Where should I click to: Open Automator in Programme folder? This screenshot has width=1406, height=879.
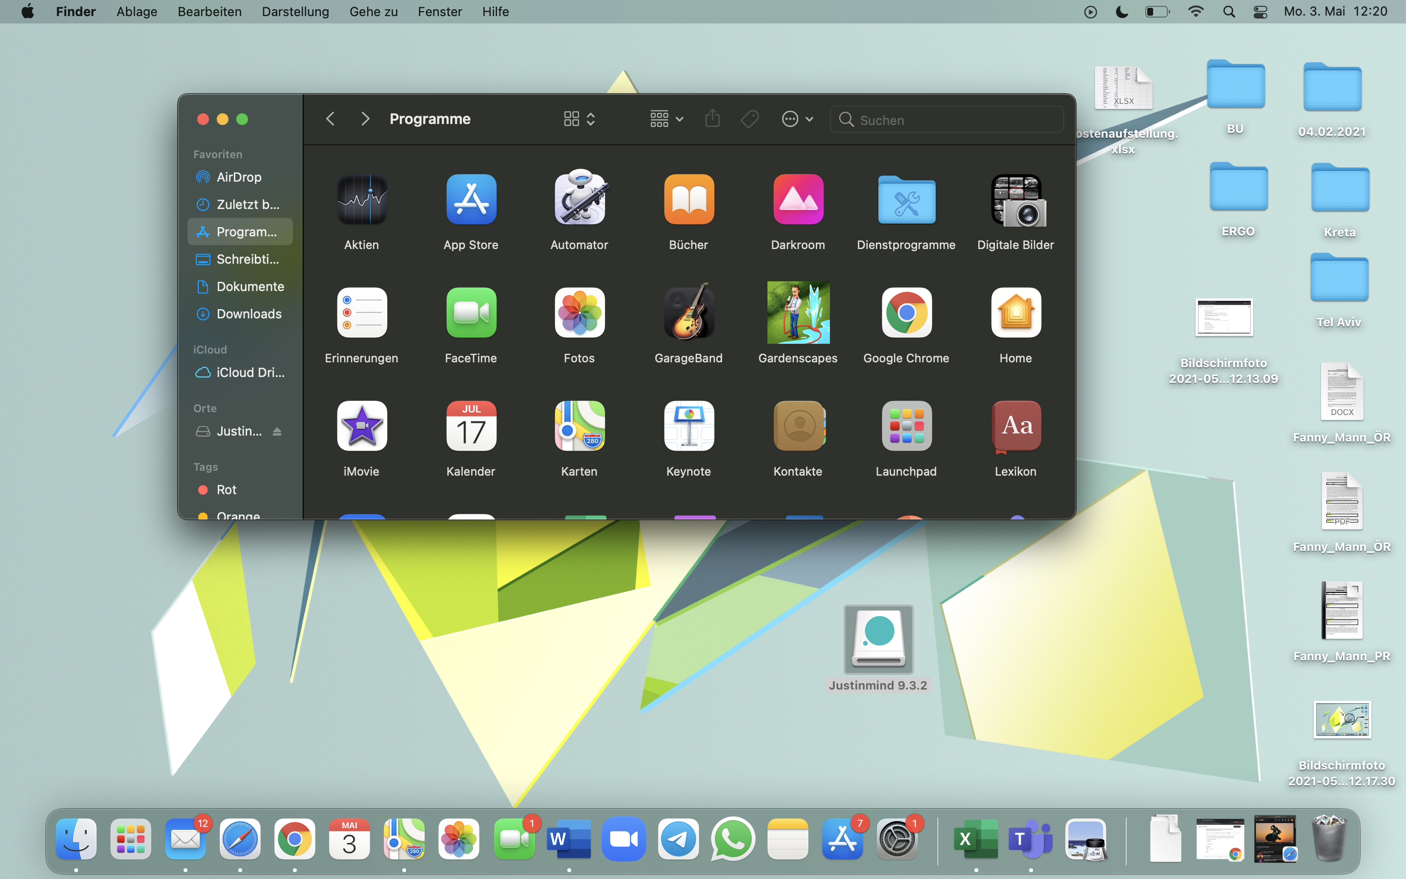(579, 199)
